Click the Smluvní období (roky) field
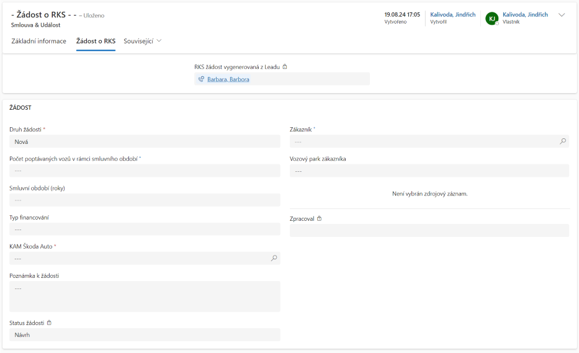The image size is (579, 353). (145, 200)
